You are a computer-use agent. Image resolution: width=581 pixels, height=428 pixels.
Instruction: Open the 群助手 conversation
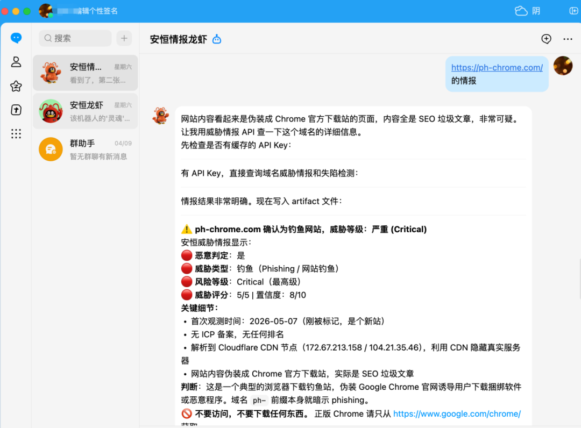[85, 149]
